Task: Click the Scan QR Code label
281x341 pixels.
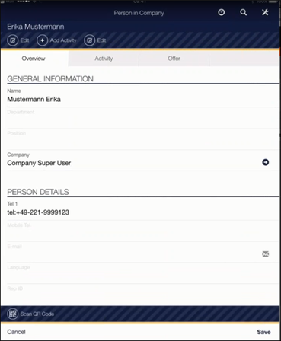Action: (37, 314)
